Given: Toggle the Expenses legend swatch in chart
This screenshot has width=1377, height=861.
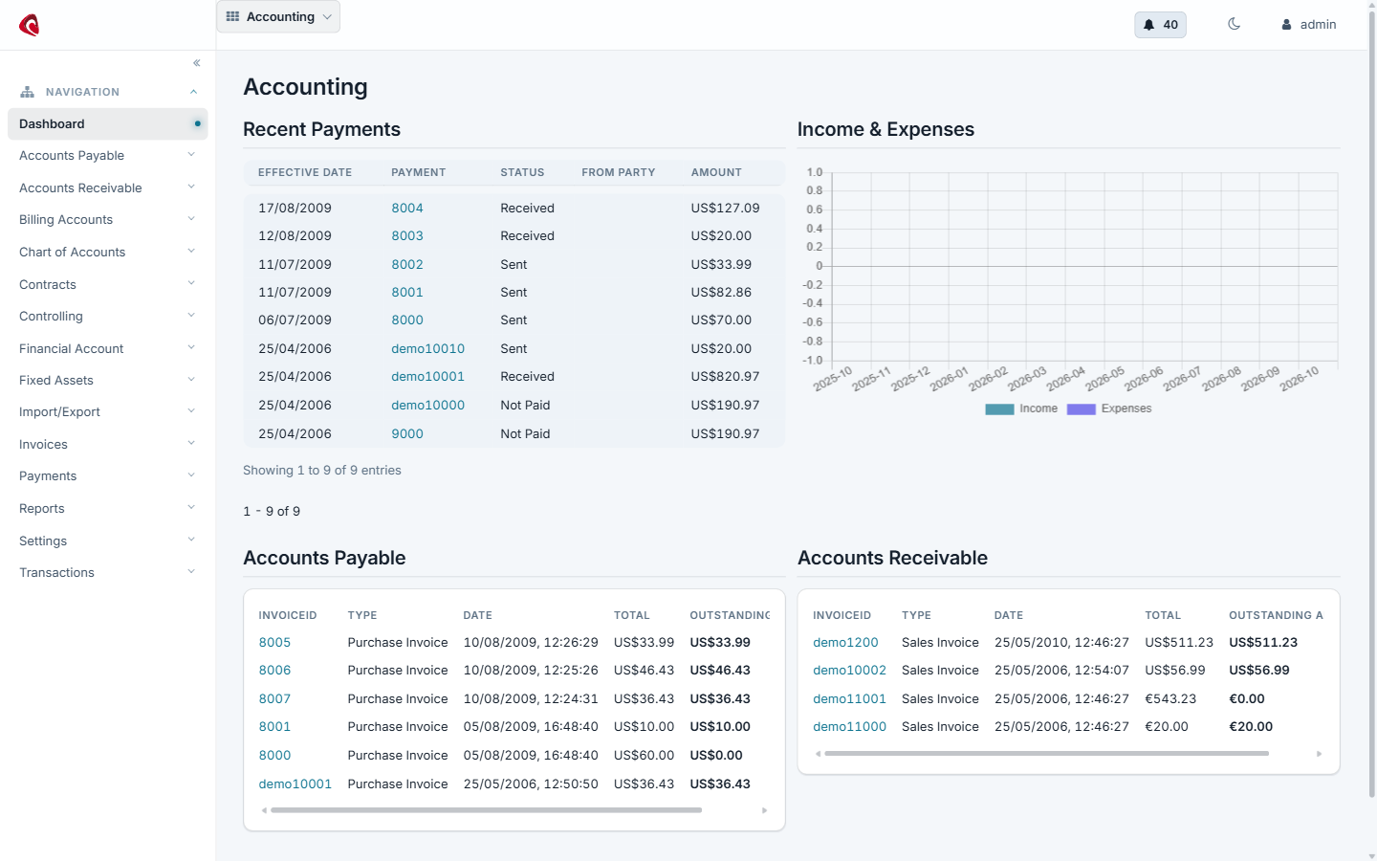Looking at the screenshot, I should (x=1082, y=408).
